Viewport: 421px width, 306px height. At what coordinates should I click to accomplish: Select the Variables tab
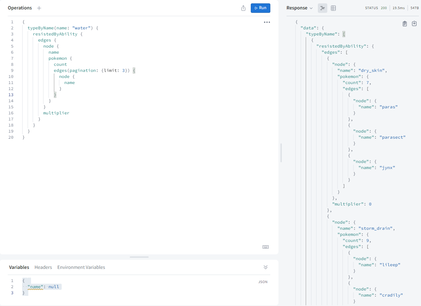19,267
